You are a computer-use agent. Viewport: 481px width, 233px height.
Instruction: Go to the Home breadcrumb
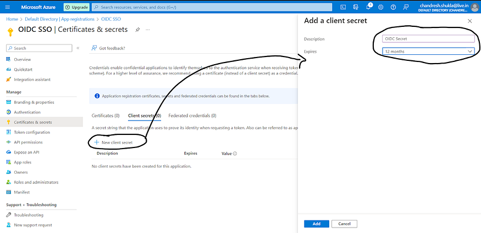click(x=12, y=19)
